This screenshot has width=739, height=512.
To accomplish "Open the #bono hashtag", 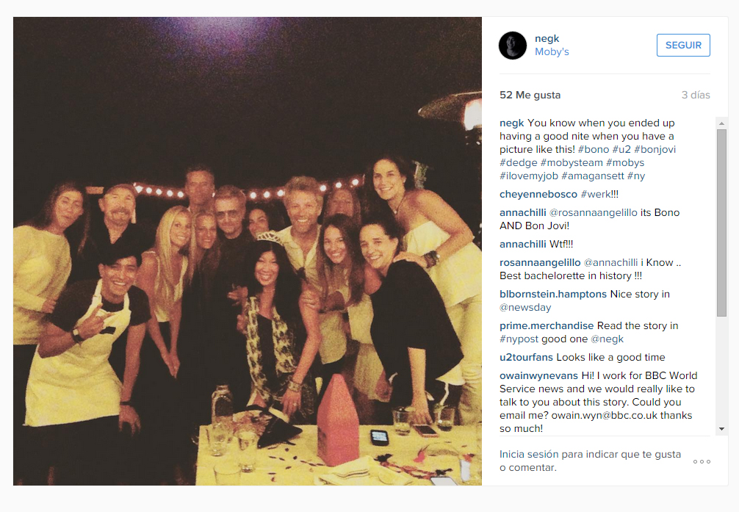I will [594, 149].
